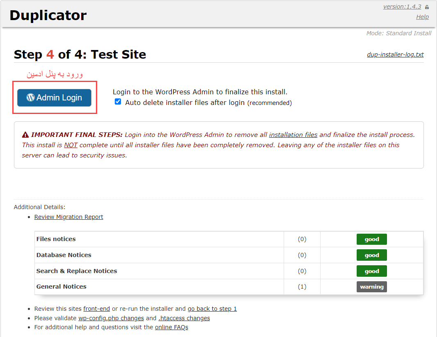437x337 pixels.
Task: Click the (1) count for General Notices
Action: [302, 287]
